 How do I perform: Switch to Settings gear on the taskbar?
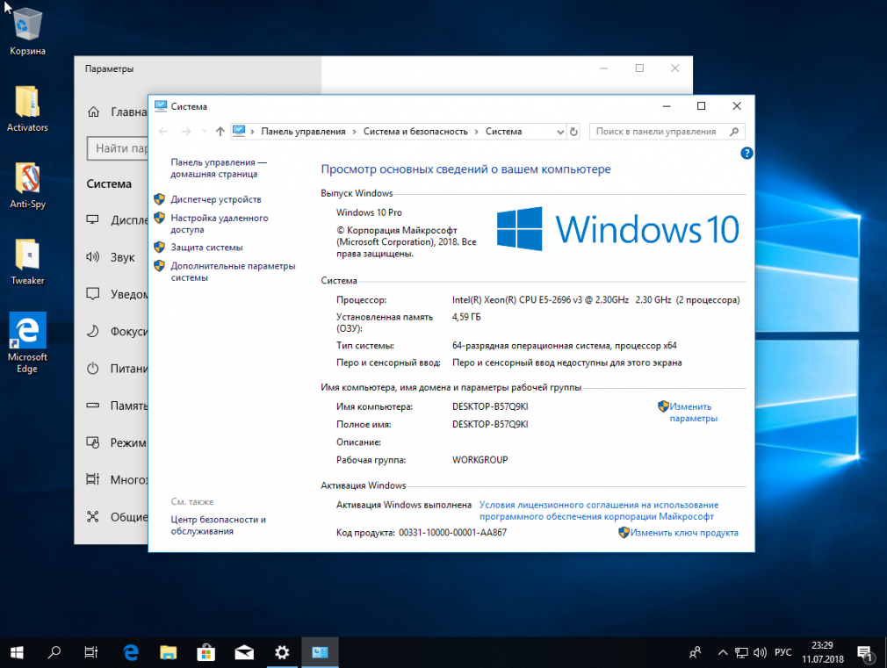click(x=282, y=653)
